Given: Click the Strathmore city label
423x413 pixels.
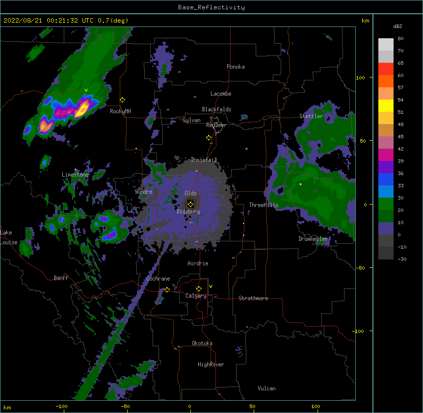Looking at the screenshot, I should point(253,298).
